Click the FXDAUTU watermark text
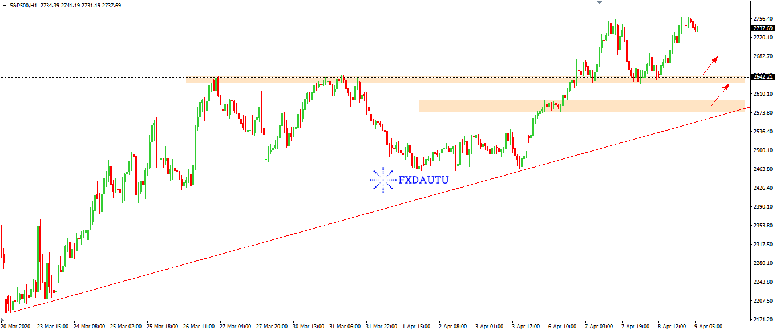The width and height of the screenshot is (776, 330). coord(423,180)
